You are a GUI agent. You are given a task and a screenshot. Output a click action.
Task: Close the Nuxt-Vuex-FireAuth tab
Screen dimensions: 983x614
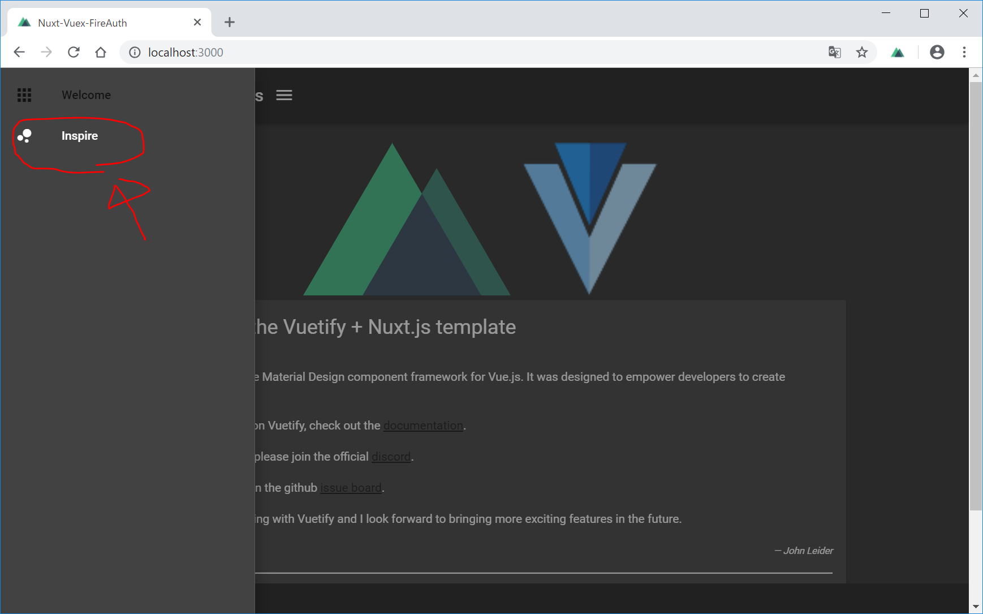point(197,23)
